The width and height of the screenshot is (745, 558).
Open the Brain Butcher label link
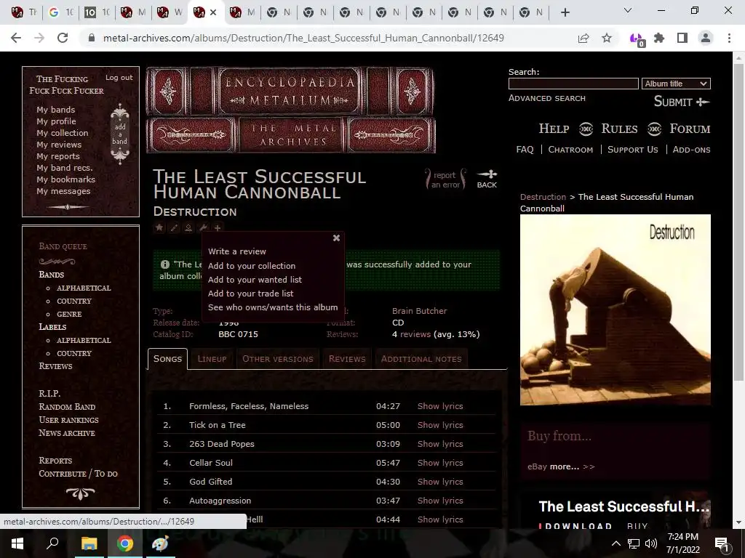(420, 311)
